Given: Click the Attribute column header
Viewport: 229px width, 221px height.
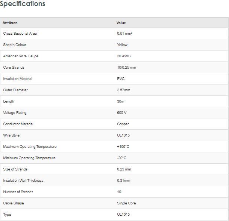Looking at the screenshot, I should coord(10,23).
